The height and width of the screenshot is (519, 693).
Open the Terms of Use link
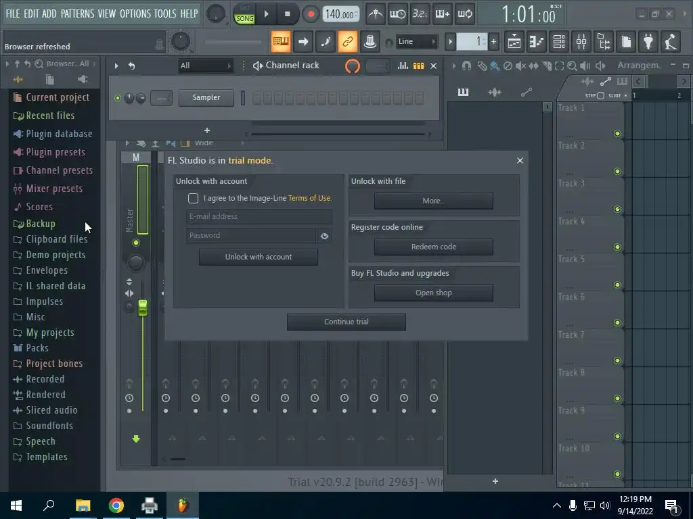click(309, 198)
